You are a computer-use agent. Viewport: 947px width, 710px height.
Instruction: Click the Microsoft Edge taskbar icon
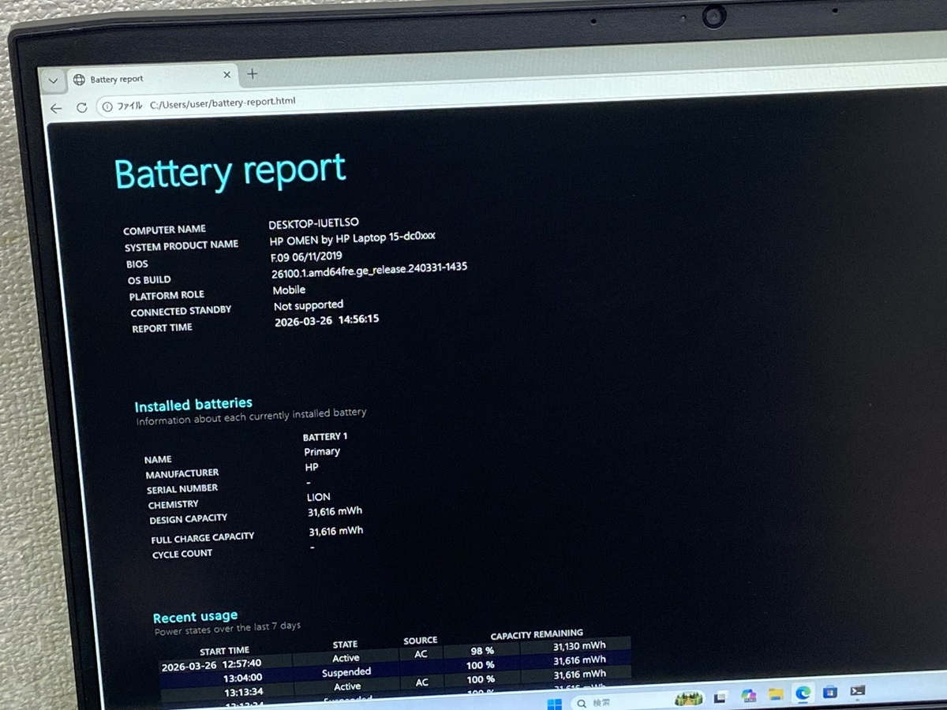point(803,693)
